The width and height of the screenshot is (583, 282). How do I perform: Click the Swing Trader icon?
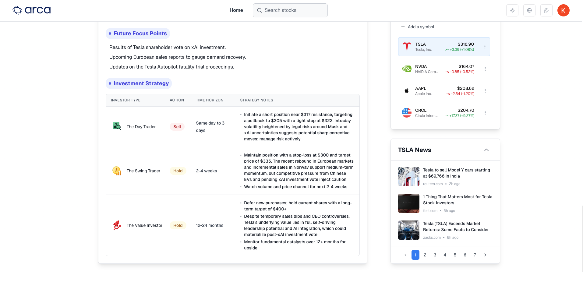click(117, 171)
